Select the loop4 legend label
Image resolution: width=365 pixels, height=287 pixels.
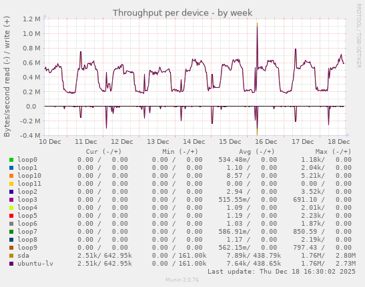[x=27, y=208]
